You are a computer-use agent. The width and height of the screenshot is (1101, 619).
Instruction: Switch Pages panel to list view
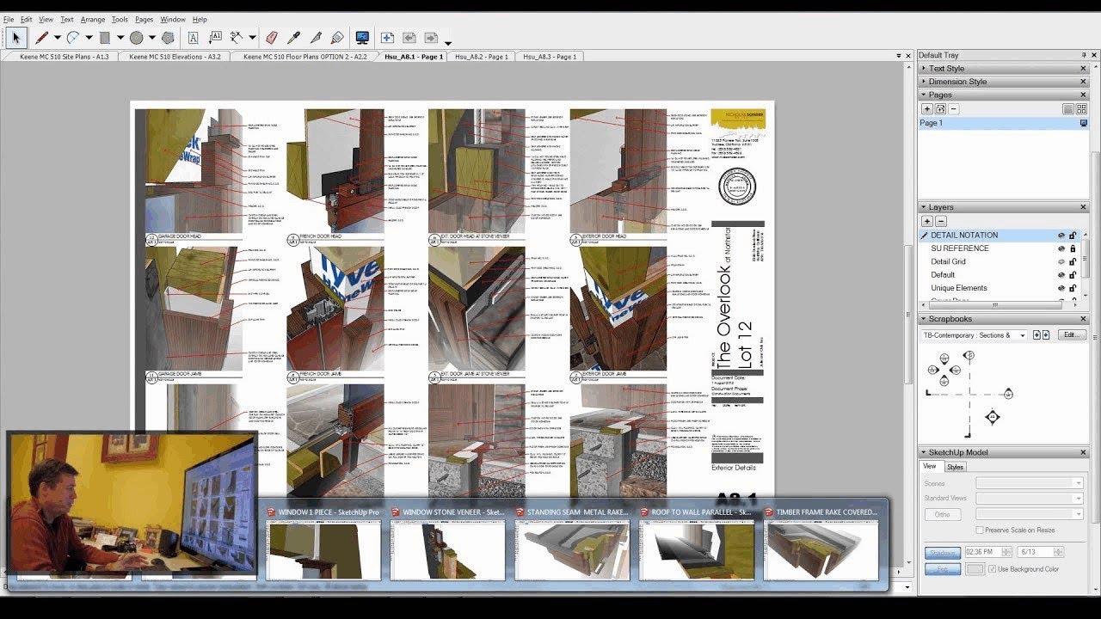pyautogui.click(x=1068, y=109)
